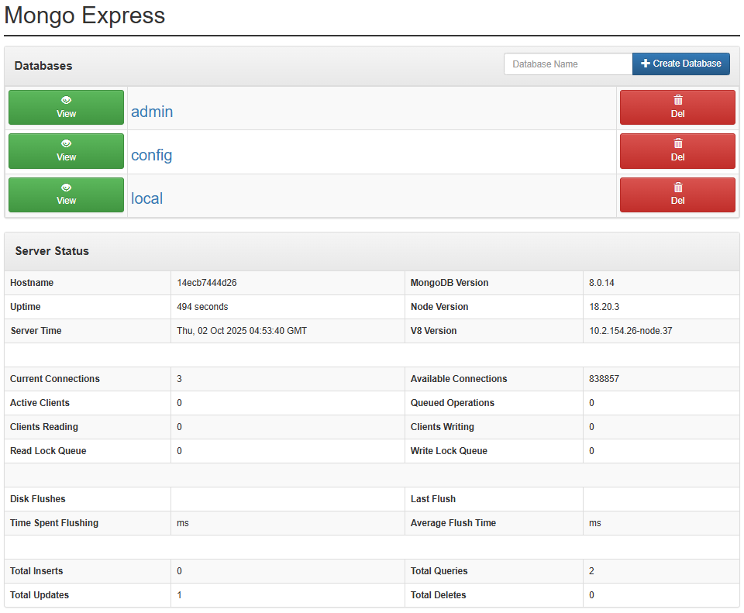744x613 pixels.
Task: Click the Mongo Express page title
Action: (84, 15)
